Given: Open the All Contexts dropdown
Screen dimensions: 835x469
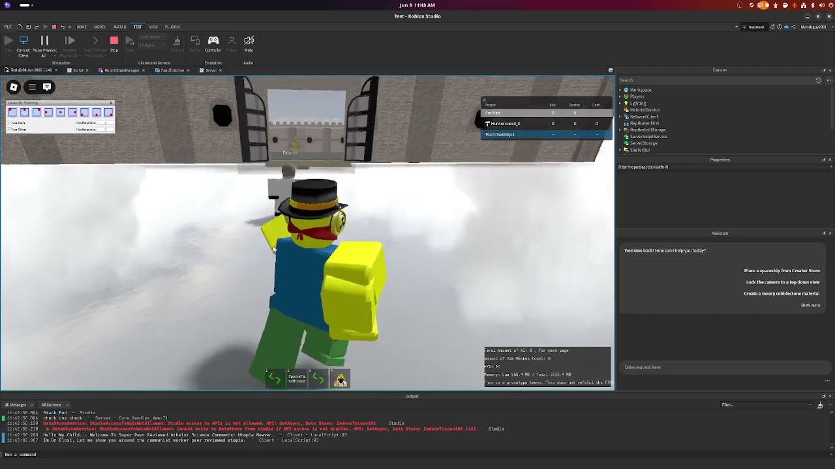Looking at the screenshot, I should pyautogui.click(x=54, y=405).
